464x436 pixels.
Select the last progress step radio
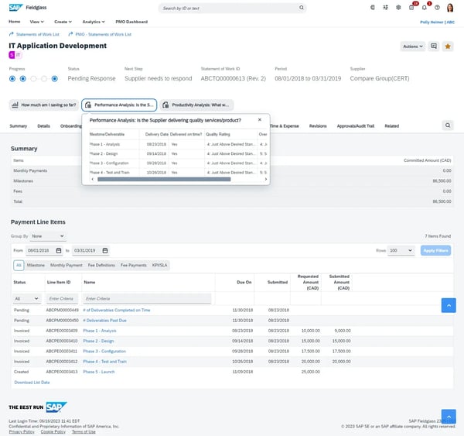pos(55,78)
